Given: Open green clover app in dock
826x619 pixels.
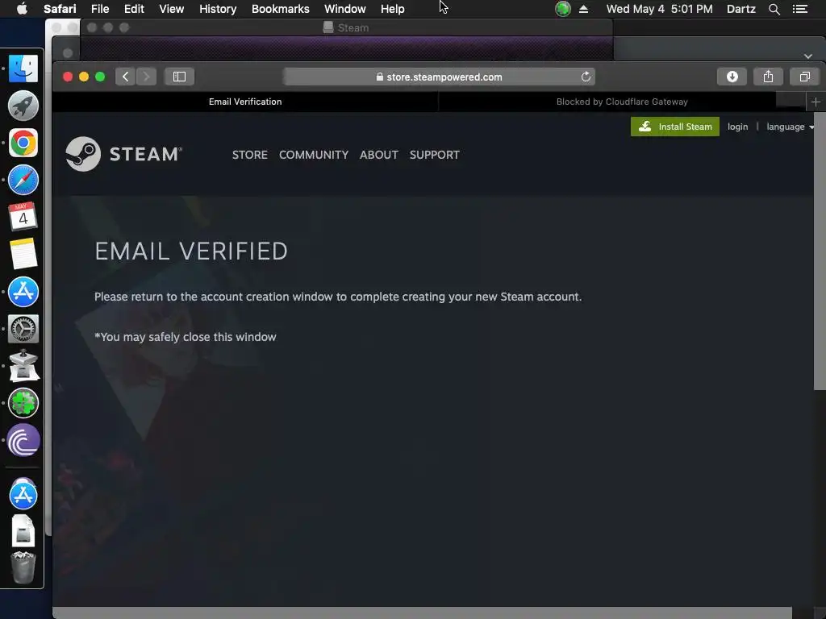Looking at the screenshot, I should (x=23, y=403).
